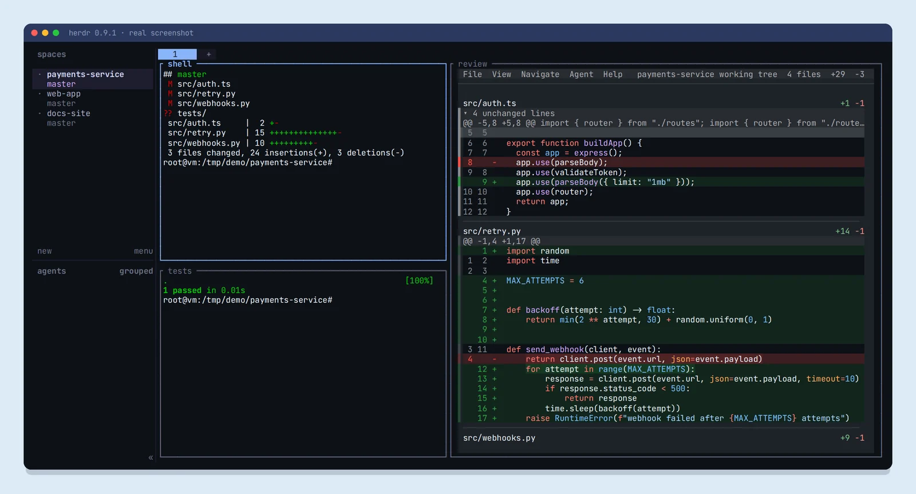Open the Navigate menu
916x494 pixels.
tap(540, 74)
